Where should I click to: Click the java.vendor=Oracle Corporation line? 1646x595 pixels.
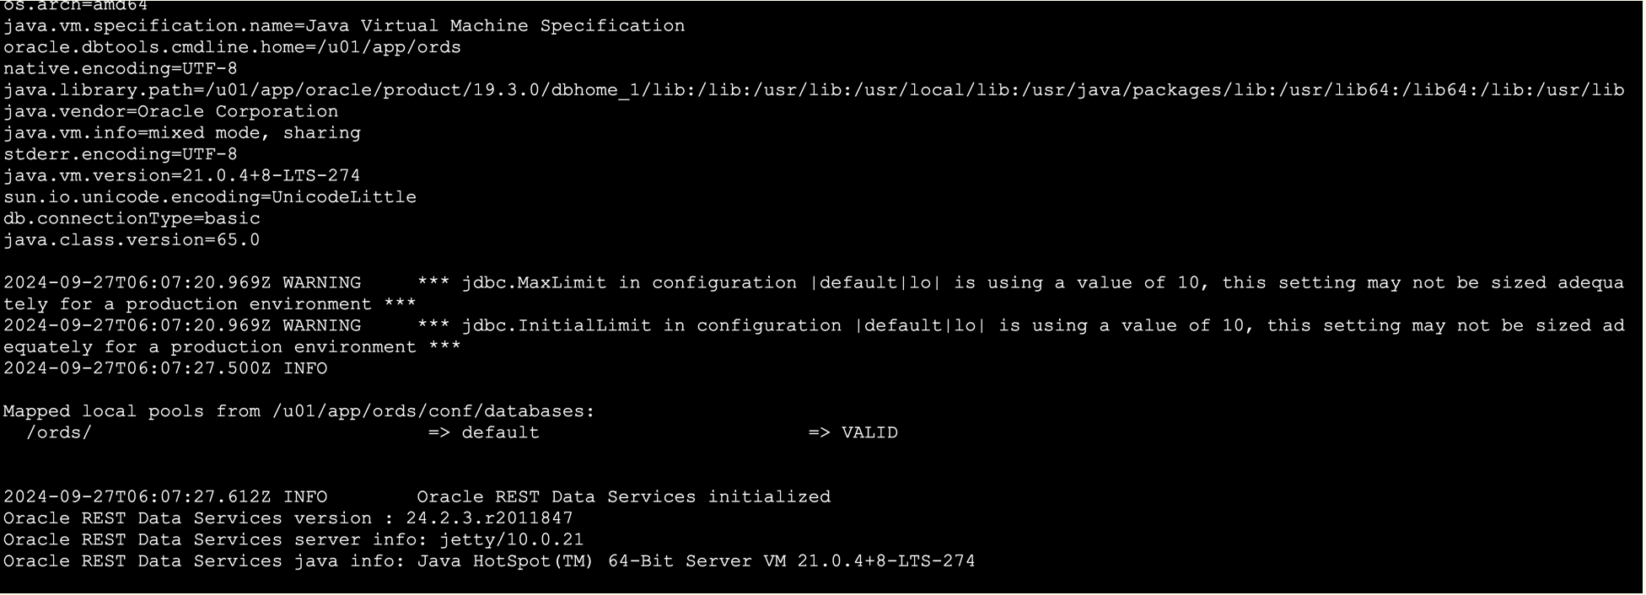[x=170, y=112]
